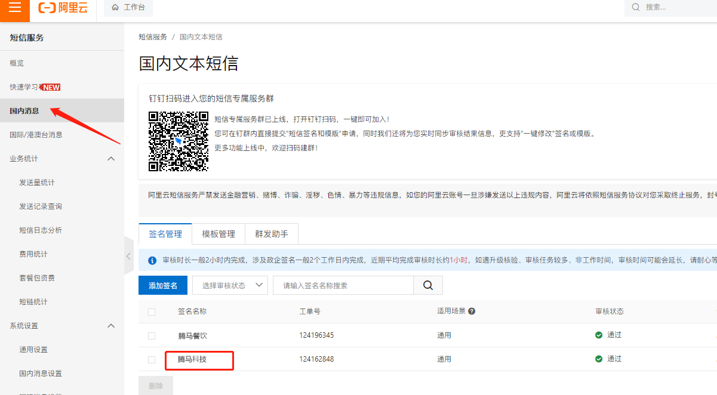
Task: Click 通用 in the 腾马科技 row
Action: [444, 359]
